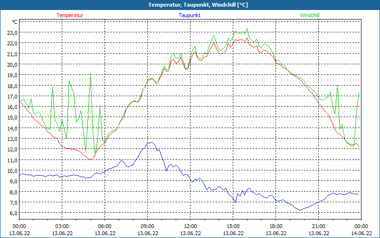Click the 22,0 y-axis value
Image resolution: width=380 pixels, height=238 pixels.
12,43
